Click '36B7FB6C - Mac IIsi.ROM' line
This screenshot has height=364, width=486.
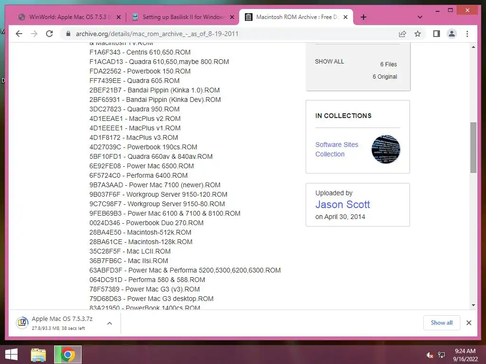click(x=129, y=261)
